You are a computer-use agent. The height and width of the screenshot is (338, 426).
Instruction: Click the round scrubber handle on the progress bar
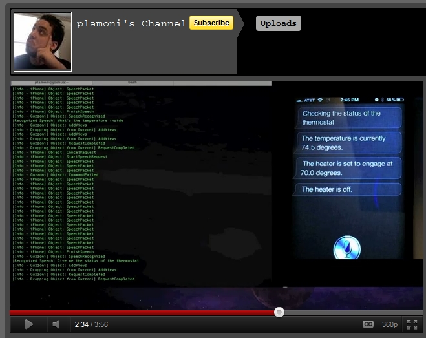[x=279, y=312]
